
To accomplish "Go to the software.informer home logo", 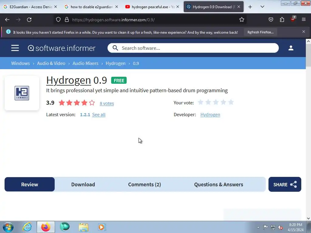I will tap(61, 48).
